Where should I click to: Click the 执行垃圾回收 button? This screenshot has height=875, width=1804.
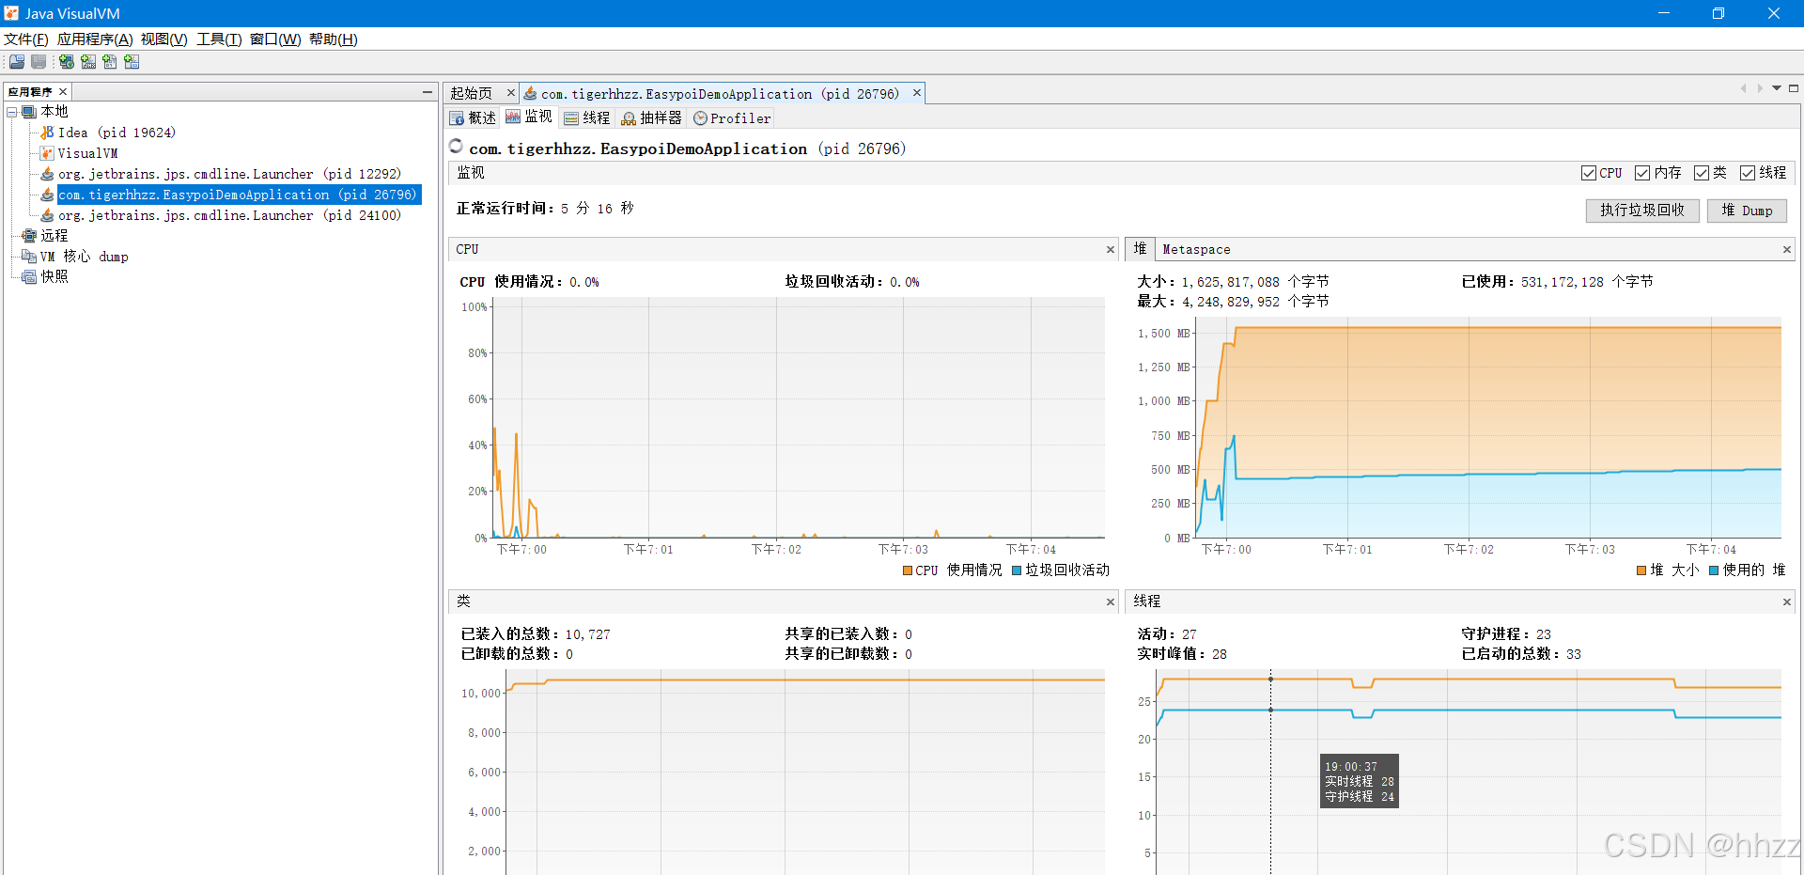point(1642,211)
